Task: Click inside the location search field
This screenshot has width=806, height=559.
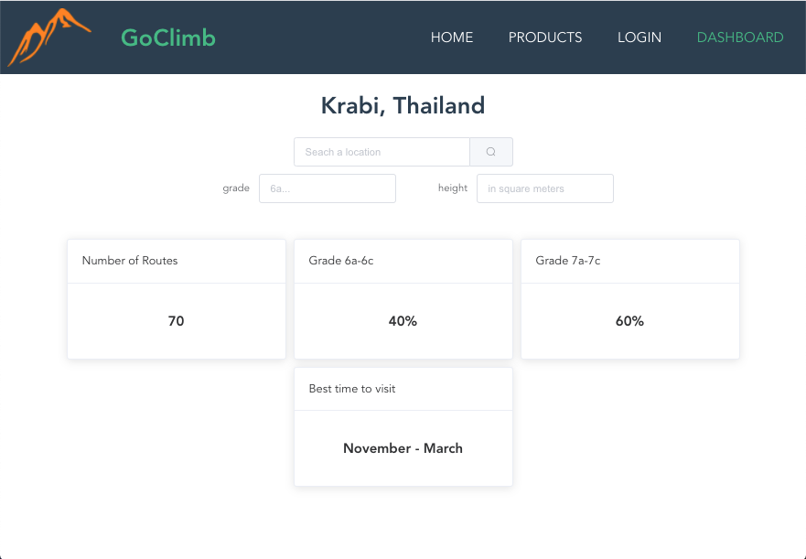Action: 382,151
